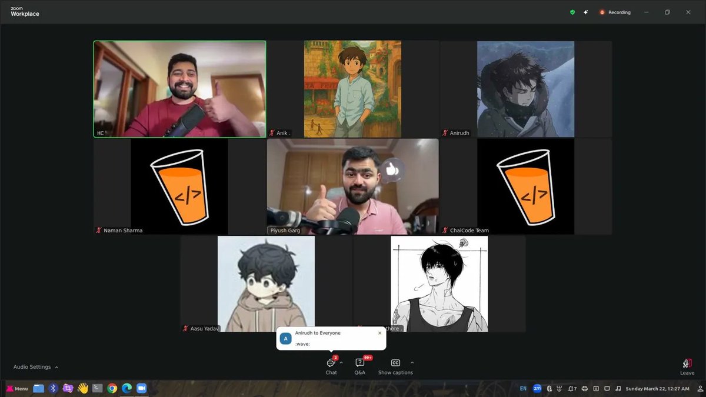This screenshot has width=706, height=397.
Task: Open Bluetooth tray indicator
Action: (549, 389)
